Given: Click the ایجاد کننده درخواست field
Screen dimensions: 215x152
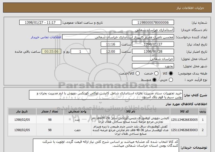Looking at the screenshot, I should tap(118, 37).
